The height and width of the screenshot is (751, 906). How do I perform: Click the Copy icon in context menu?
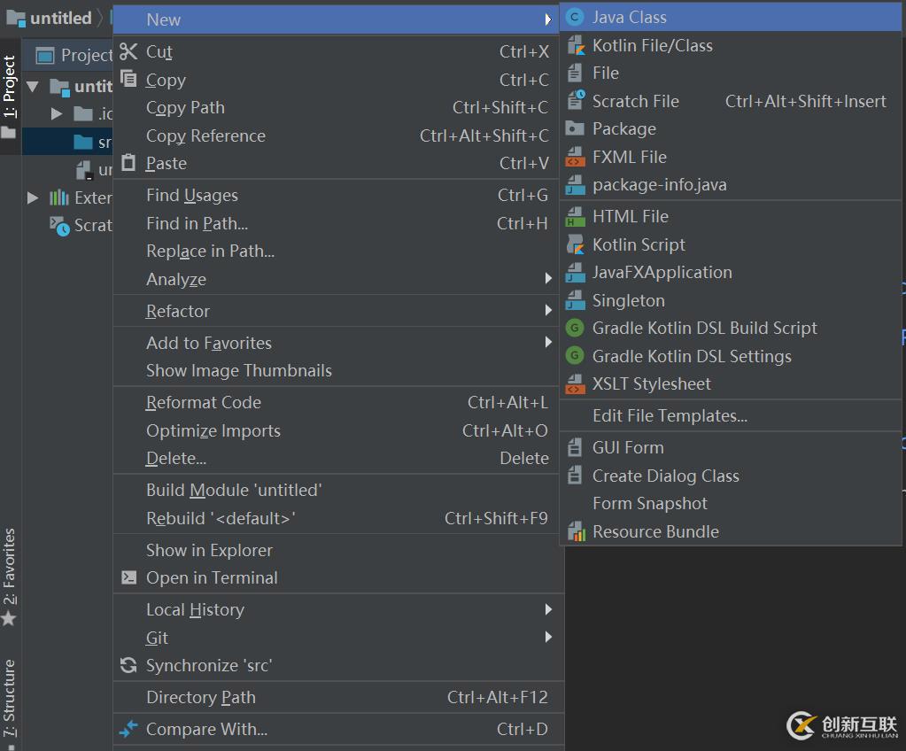tap(128, 79)
